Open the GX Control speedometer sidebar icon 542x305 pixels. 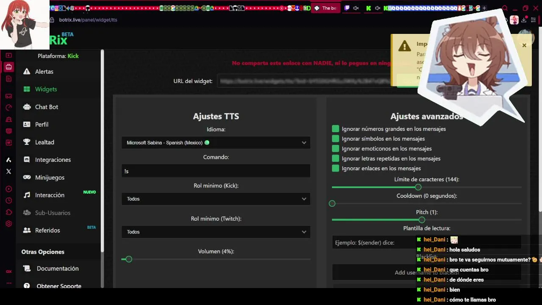(8, 108)
